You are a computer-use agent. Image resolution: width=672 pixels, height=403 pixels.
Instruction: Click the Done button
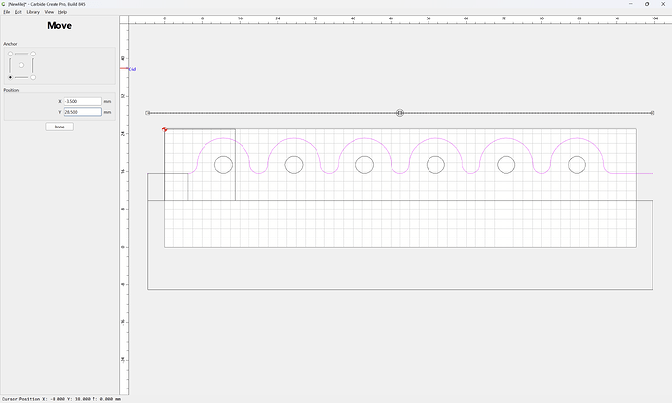click(59, 127)
